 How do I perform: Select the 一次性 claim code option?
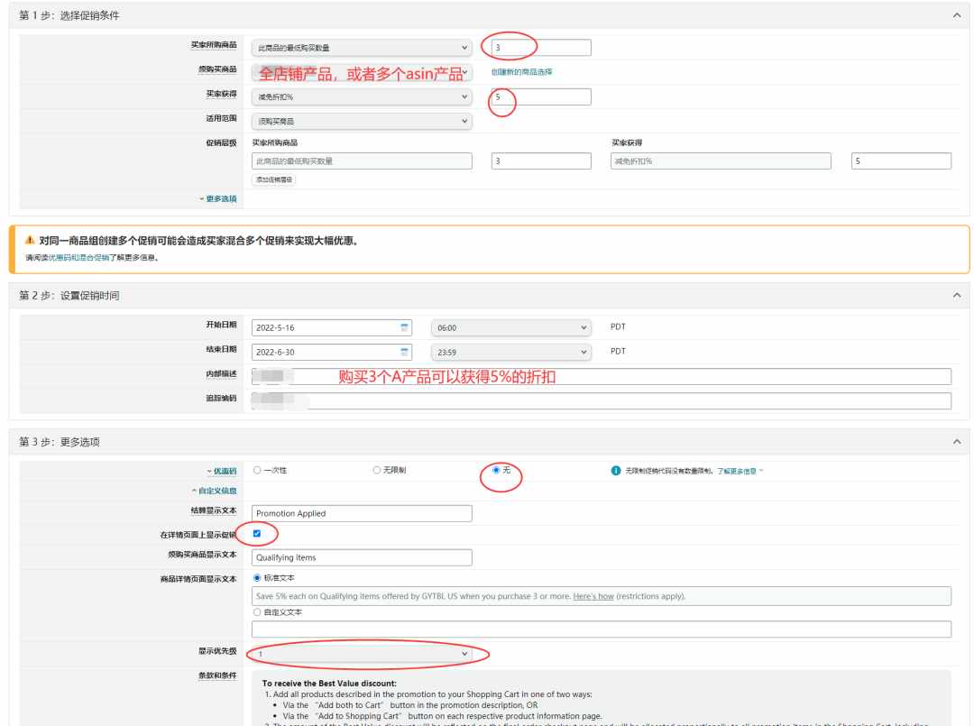pos(257,470)
